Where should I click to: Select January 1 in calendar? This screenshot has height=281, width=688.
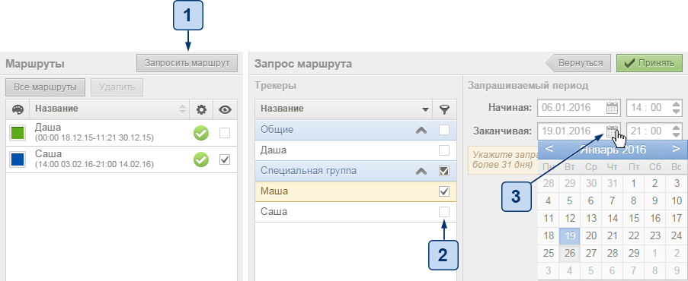point(634,183)
